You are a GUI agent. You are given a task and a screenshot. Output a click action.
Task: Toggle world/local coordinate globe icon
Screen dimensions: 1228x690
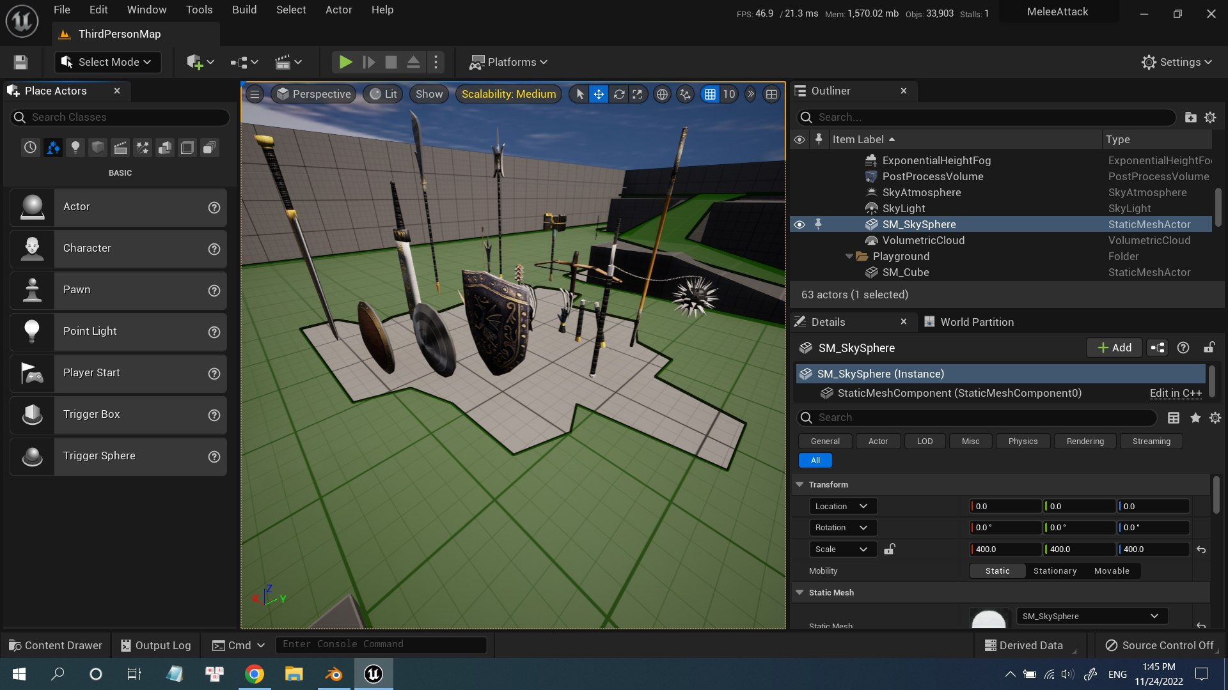[x=662, y=94]
